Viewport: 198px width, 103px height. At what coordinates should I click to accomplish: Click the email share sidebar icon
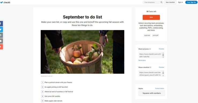click(x=1, y=41)
